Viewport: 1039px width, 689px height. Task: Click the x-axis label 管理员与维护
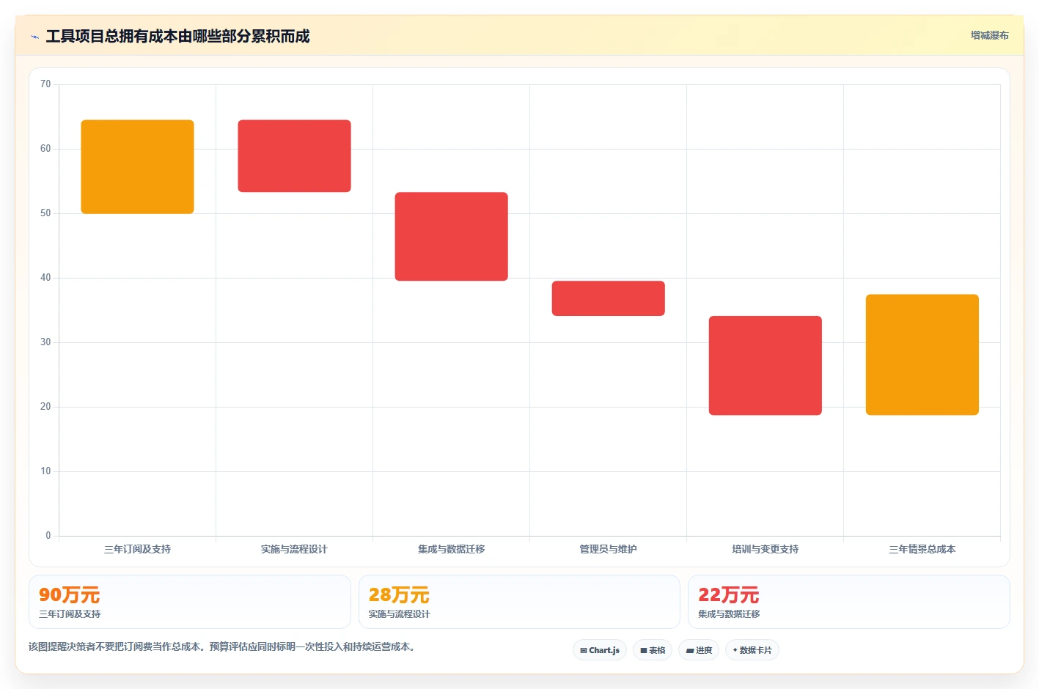(608, 549)
